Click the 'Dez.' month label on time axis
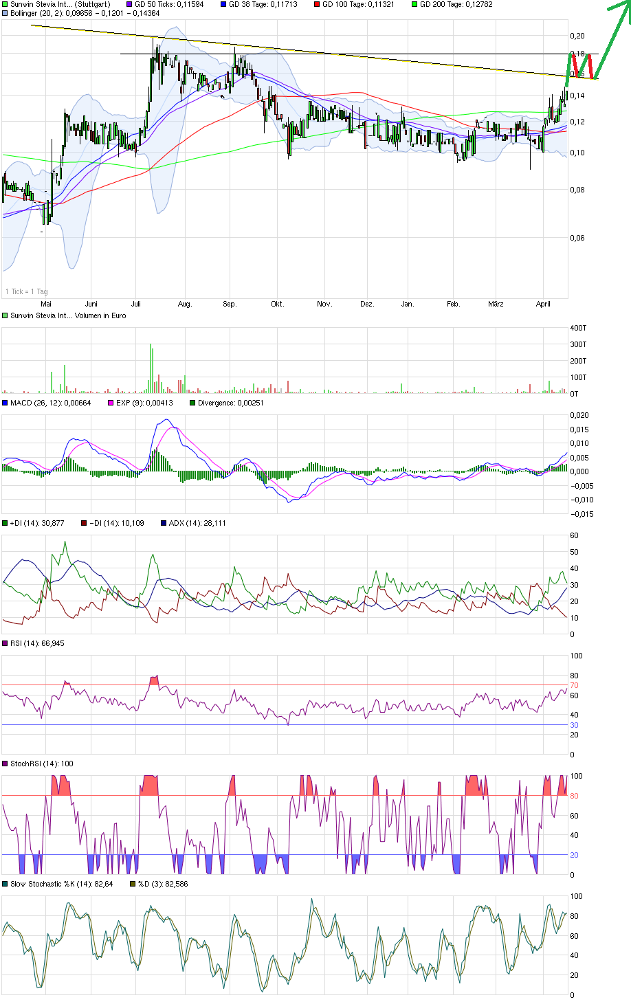631x1002 pixels. coord(367,304)
